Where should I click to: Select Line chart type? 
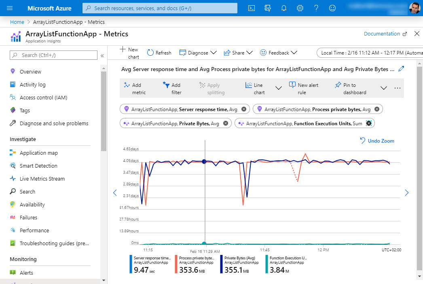256,88
